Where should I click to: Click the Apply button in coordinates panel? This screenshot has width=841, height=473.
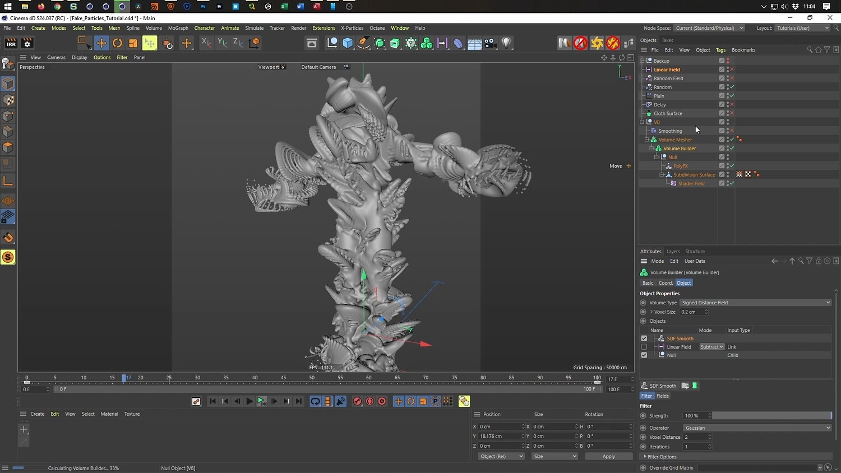pyautogui.click(x=608, y=456)
